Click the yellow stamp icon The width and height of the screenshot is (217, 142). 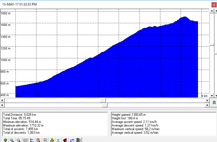point(52,140)
